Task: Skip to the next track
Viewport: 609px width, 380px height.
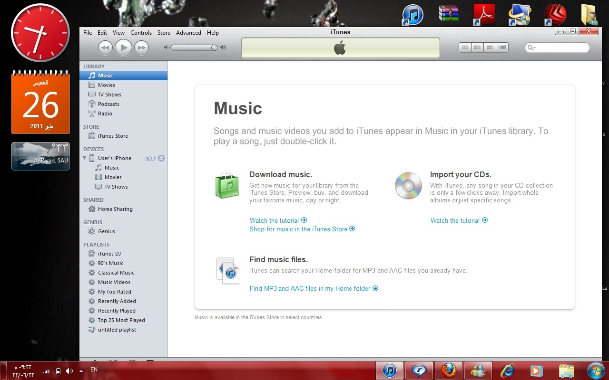Action: (141, 47)
